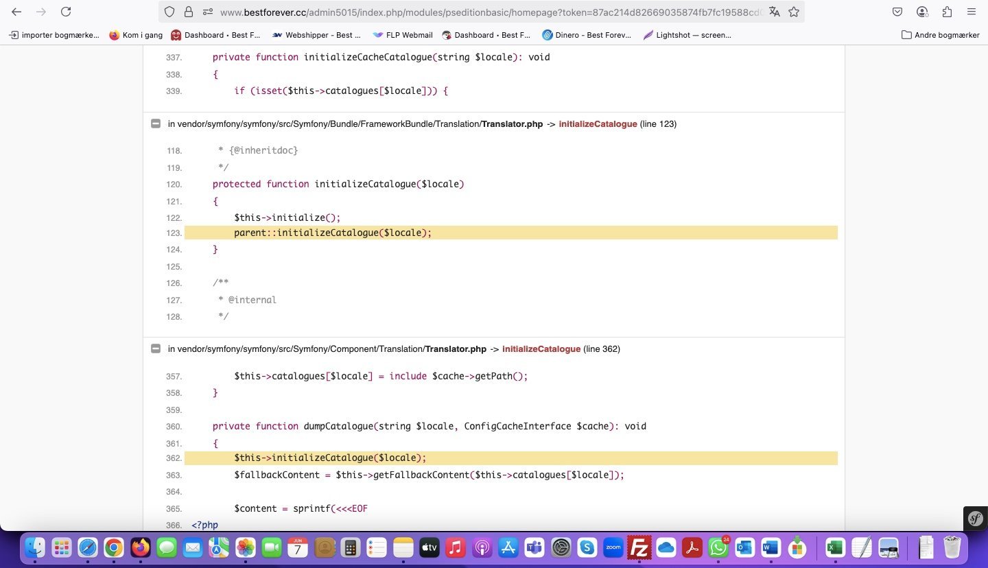
Task: Open the 'Webshipper - Best ...' bookmark
Action: click(316, 35)
